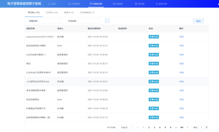Click initiator 胡志鹏 in the first row
219x132 pixels.
pos(60,37)
